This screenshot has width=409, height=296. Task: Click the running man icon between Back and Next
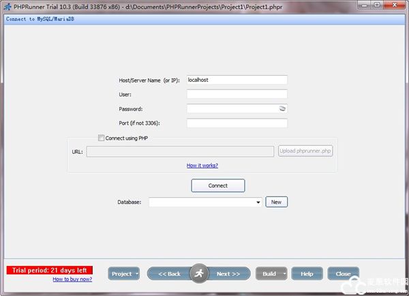coord(199,273)
